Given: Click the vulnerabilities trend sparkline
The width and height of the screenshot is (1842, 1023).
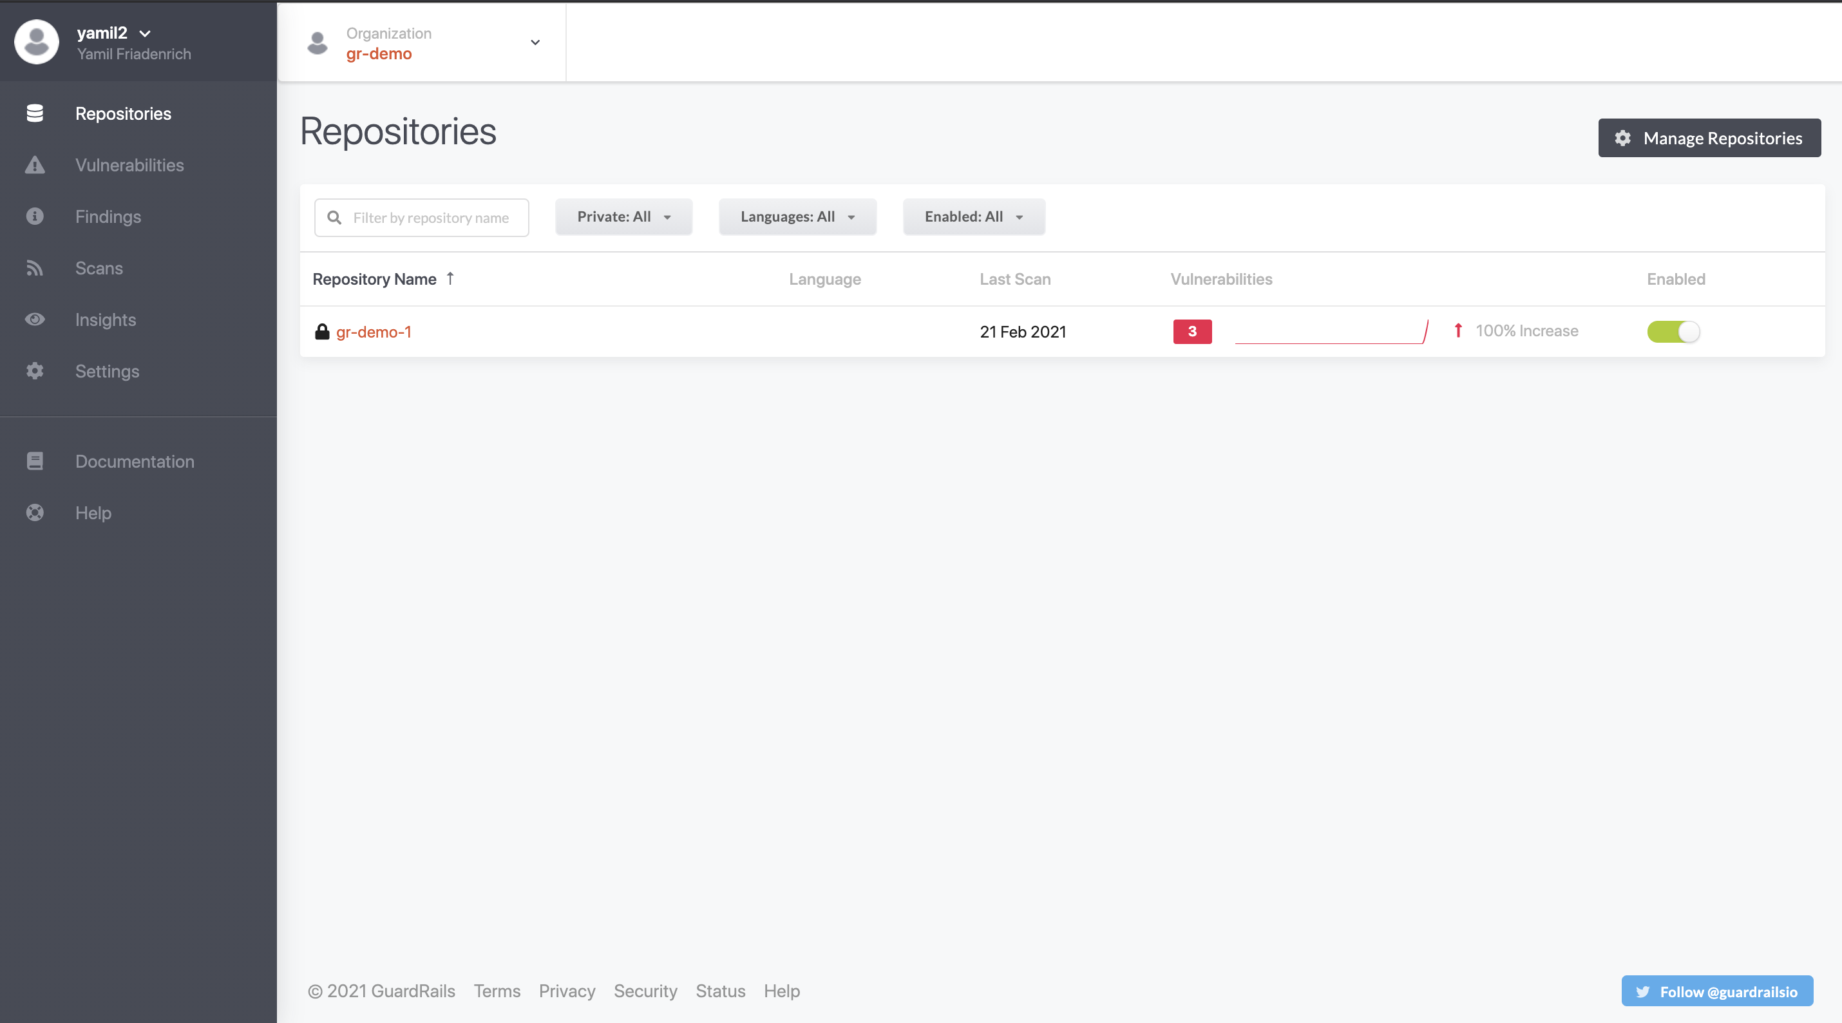Looking at the screenshot, I should pos(1331,331).
